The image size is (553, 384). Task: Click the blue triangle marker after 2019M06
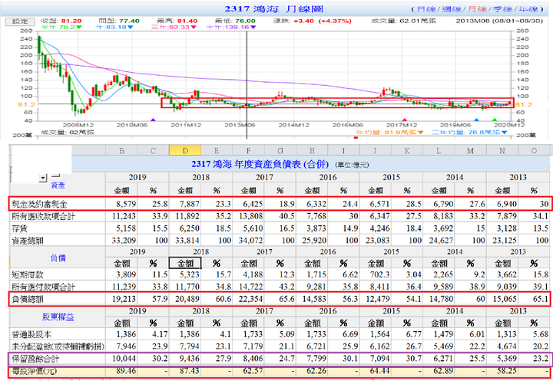pos(476,120)
